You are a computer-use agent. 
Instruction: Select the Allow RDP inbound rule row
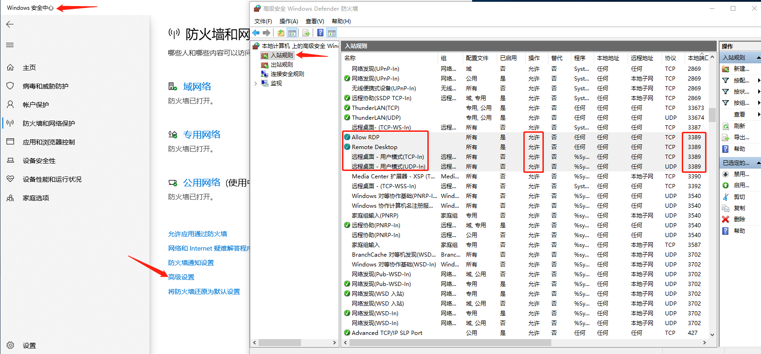[526, 137]
